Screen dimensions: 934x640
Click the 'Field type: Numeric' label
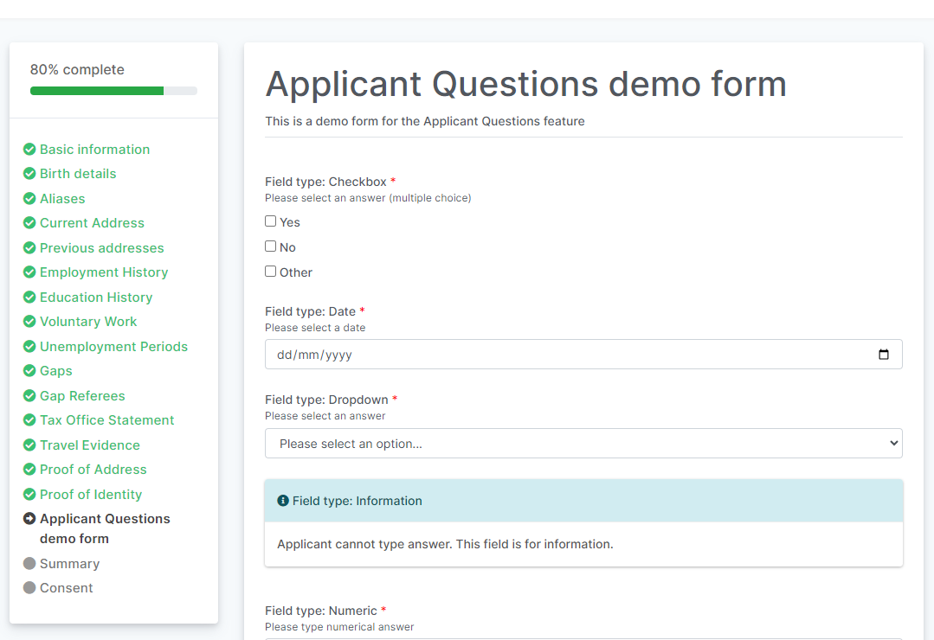pos(321,611)
